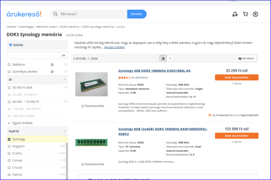Go to Memória modul breadcrumb
Image resolution: width=271 pixels, height=180 pixels.
click(46, 27)
